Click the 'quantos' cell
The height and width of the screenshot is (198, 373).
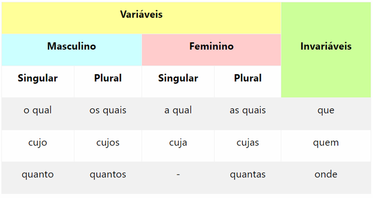tap(108, 175)
